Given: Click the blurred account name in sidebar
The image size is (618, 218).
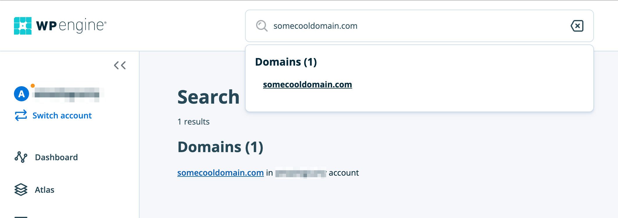Looking at the screenshot, I should tap(67, 94).
